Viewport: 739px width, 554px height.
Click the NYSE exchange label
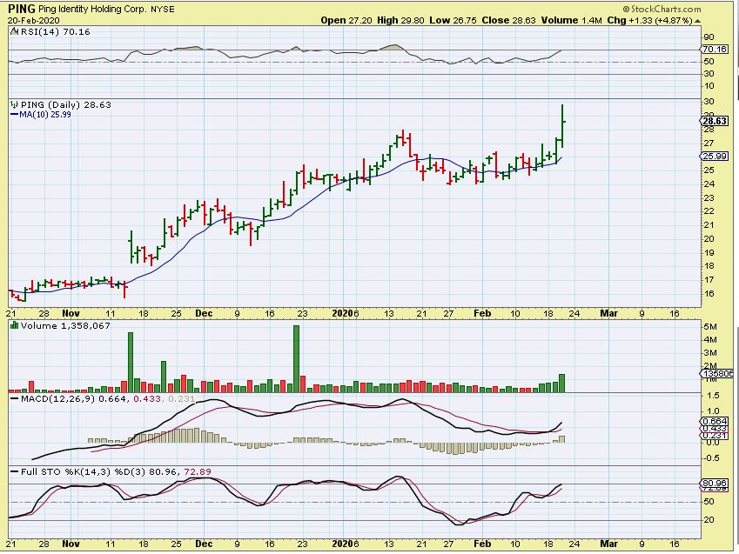click(162, 9)
